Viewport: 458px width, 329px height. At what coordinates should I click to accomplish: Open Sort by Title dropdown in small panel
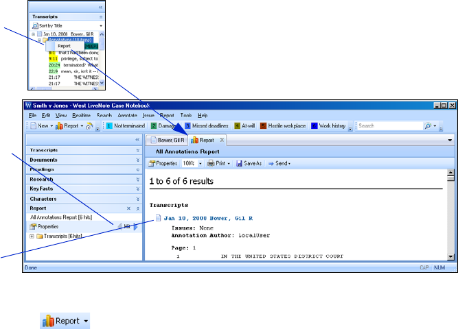pyautogui.click(x=101, y=26)
